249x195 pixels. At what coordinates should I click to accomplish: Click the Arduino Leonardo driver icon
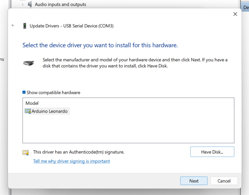(x=28, y=111)
